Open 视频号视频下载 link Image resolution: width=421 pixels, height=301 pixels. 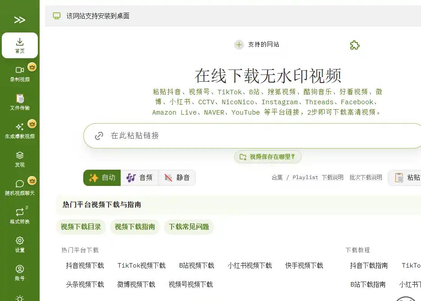coord(190,285)
